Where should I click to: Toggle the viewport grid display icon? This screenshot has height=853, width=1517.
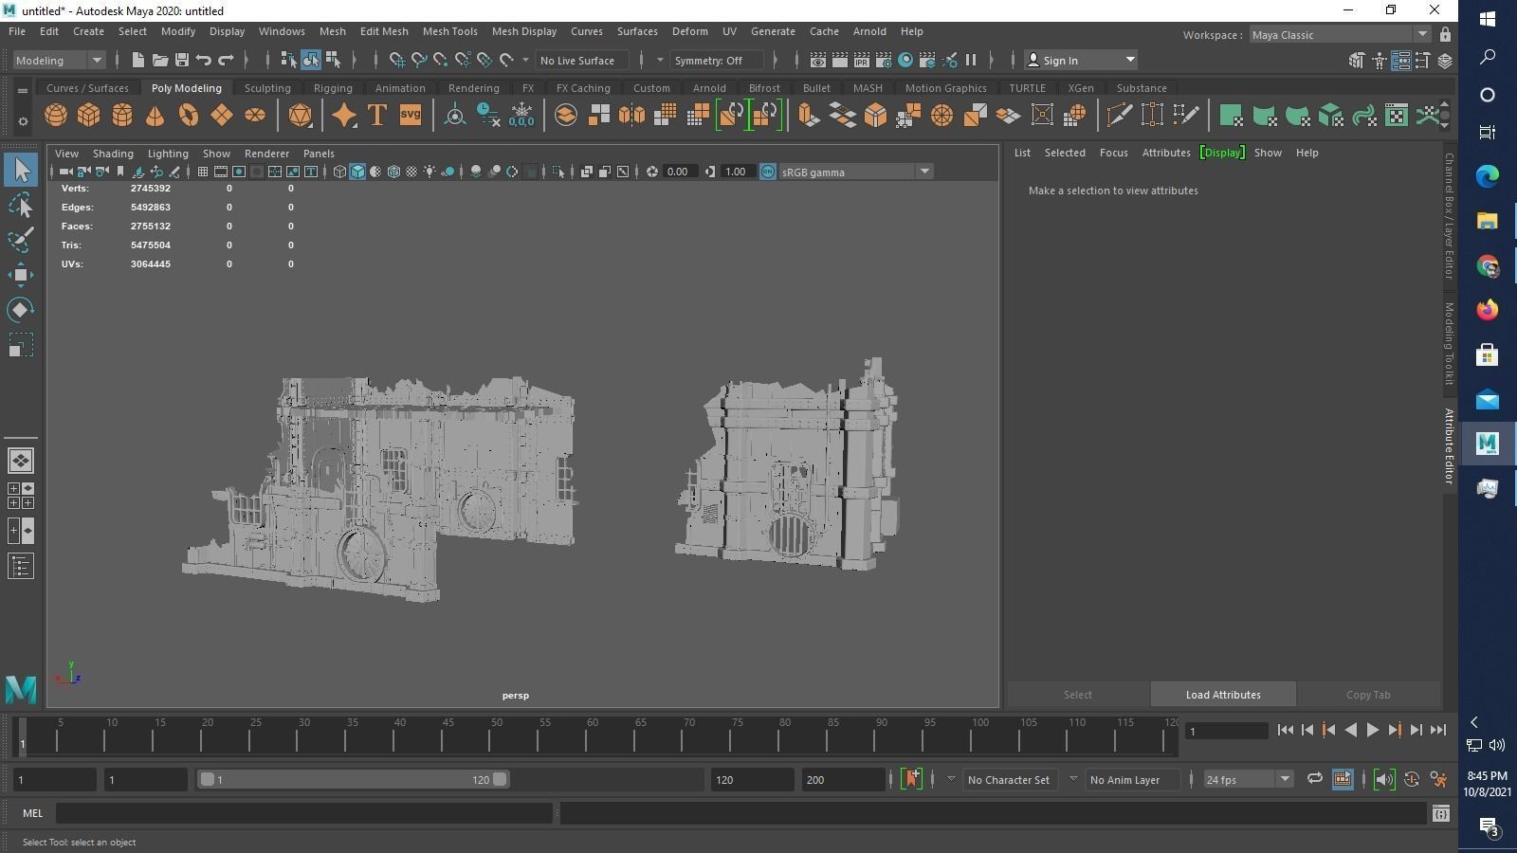(202, 172)
